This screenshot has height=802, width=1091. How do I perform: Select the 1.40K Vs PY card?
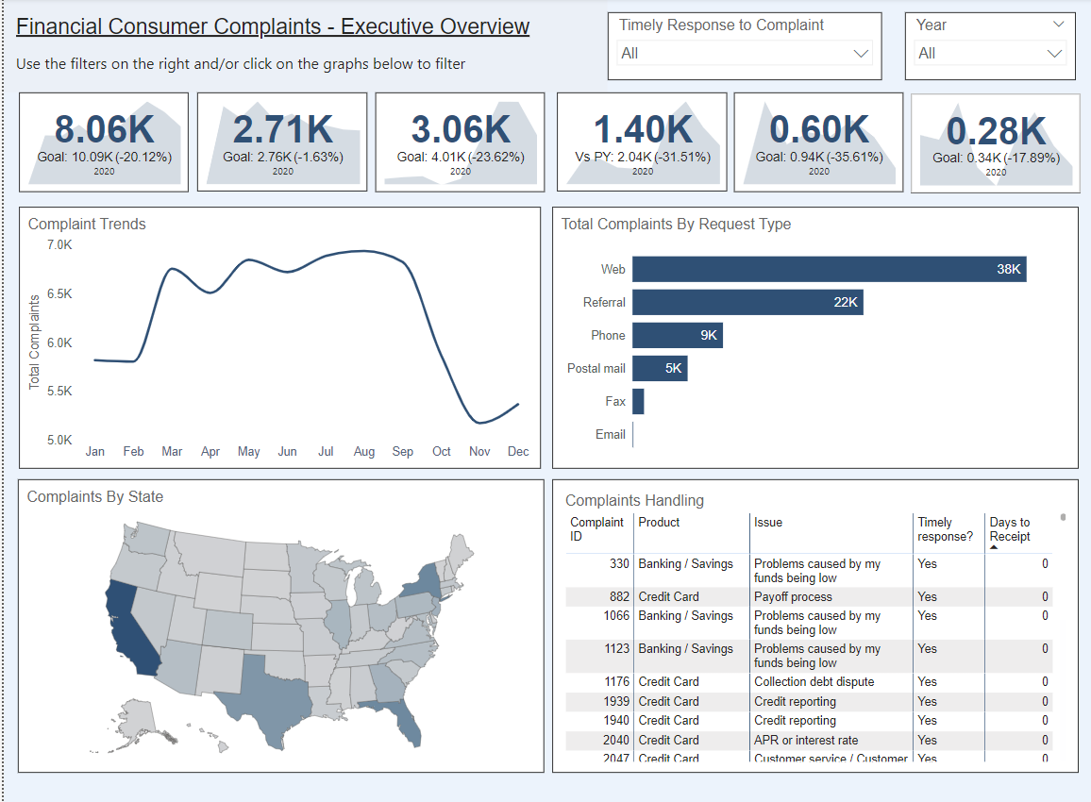pos(642,142)
